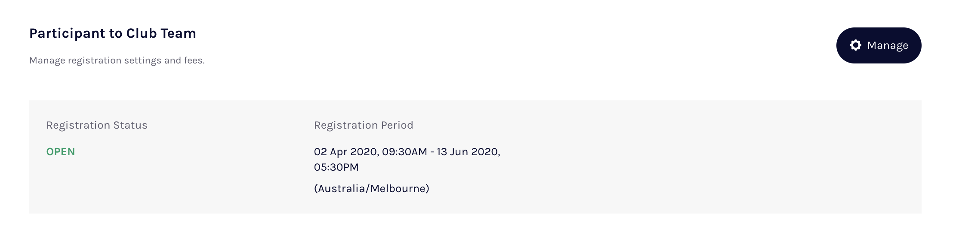
Task: Click the word Period in the label
Action: point(397,125)
